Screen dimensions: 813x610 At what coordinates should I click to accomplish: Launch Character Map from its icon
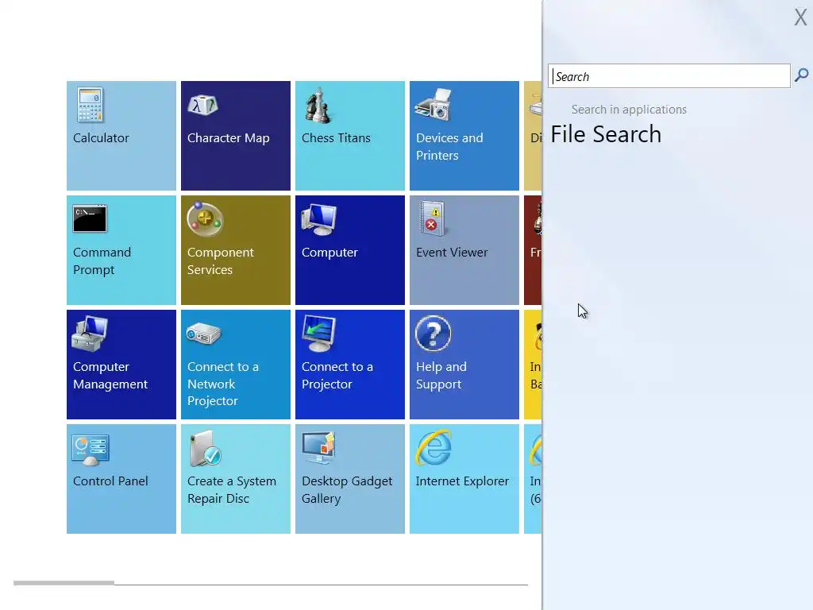pyautogui.click(x=202, y=106)
